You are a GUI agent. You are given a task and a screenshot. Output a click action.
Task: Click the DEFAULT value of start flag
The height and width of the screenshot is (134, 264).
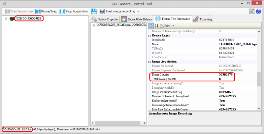[226, 92]
